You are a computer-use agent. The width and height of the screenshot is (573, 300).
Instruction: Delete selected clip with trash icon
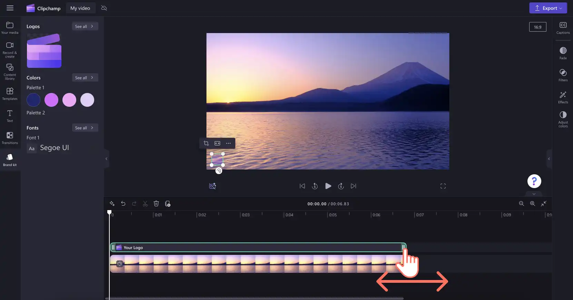156,204
